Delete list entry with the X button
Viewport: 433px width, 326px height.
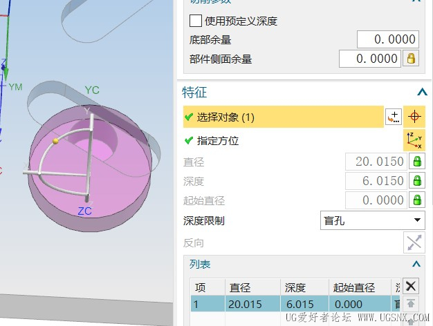click(x=411, y=286)
